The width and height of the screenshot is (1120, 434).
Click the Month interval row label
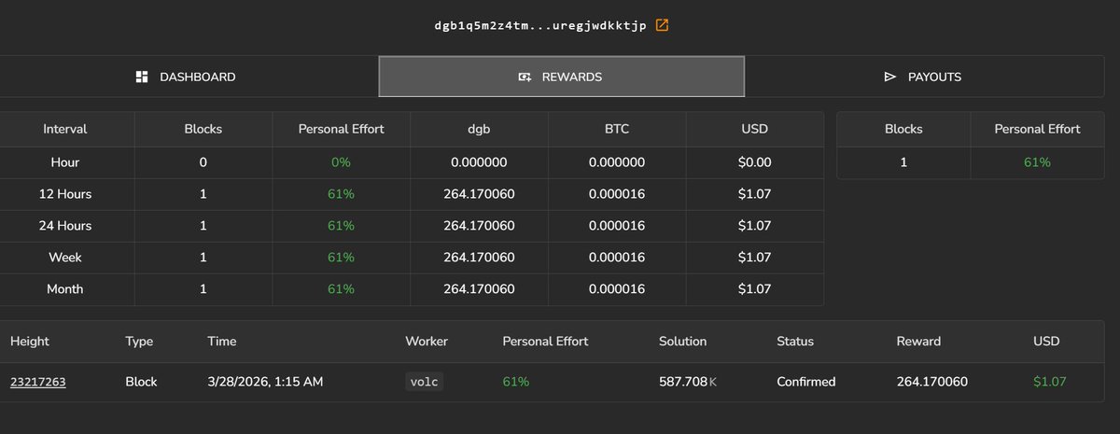tap(65, 289)
